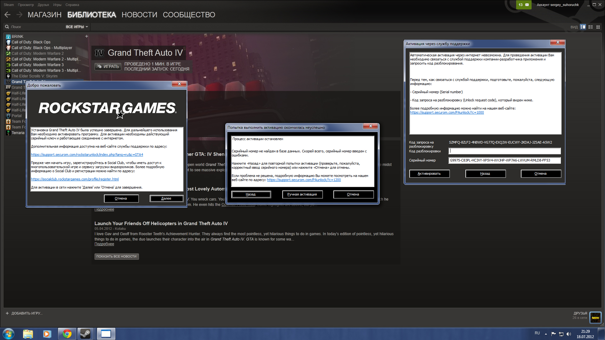Open the green inbox notifications icon

(x=524, y=5)
